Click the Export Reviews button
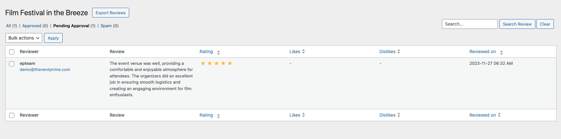 (x=110, y=13)
